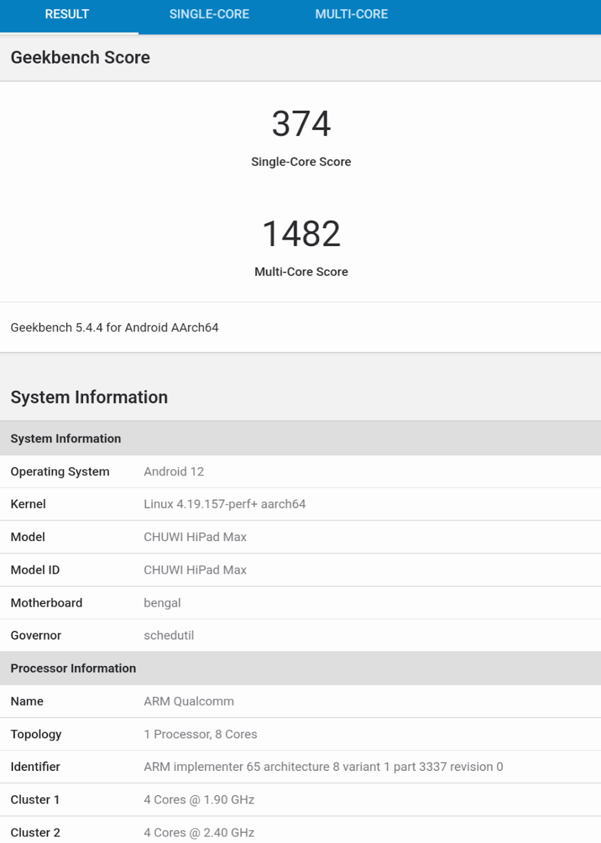Click the Geekbench Score heading
Viewport: 601px width, 843px height.
(81, 58)
